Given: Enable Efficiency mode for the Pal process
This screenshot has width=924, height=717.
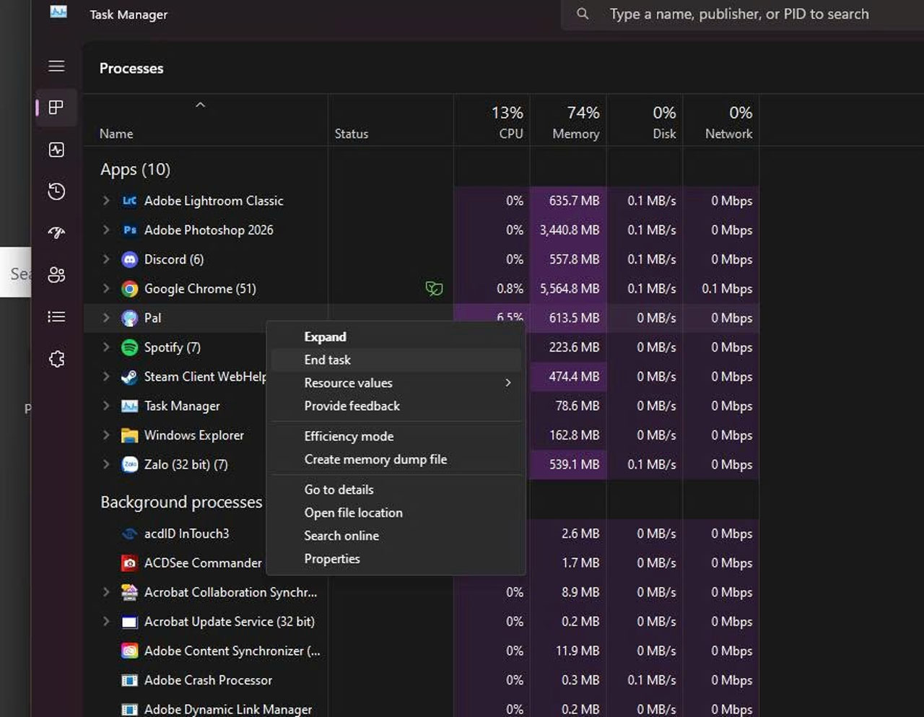Looking at the screenshot, I should coord(349,436).
